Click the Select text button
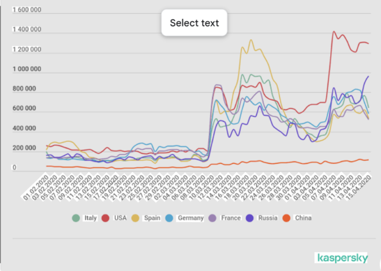Image resolution: width=381 pixels, height=271 pixels. tap(194, 23)
